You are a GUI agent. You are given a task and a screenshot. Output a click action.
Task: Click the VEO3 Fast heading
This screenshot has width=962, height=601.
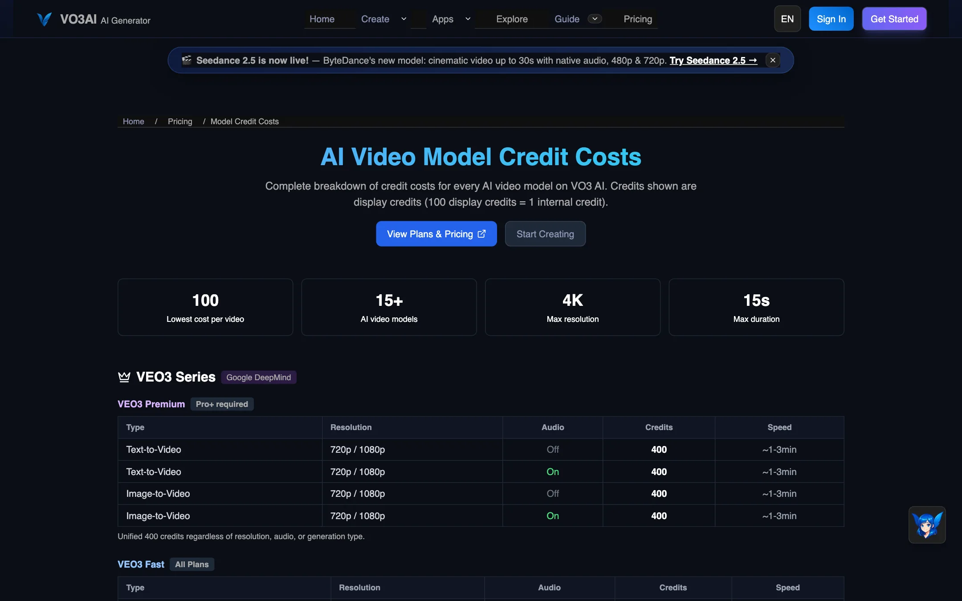click(141, 564)
